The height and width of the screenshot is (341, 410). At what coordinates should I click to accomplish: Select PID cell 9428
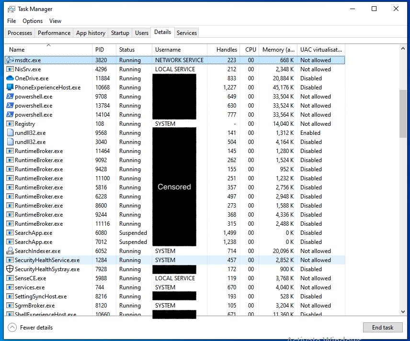point(101,169)
